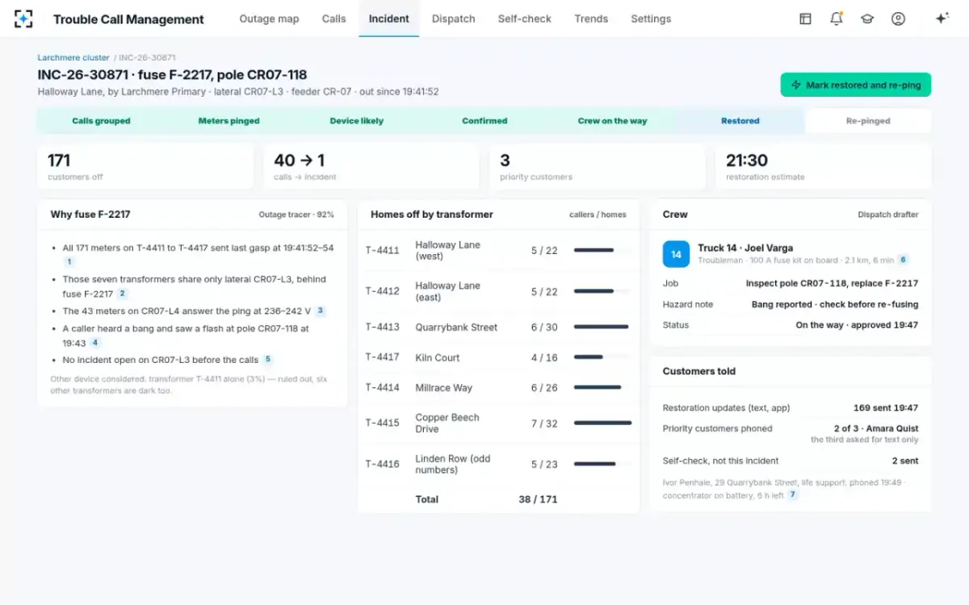Open the notifications bell

point(837,19)
